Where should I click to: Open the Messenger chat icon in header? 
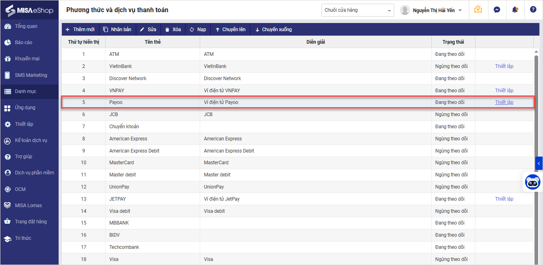[497, 10]
